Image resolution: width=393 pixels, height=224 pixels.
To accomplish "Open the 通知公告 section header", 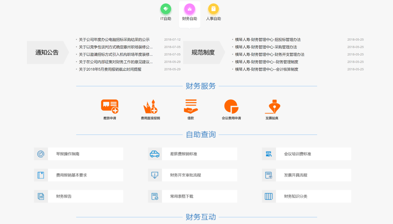I will pos(47,52).
